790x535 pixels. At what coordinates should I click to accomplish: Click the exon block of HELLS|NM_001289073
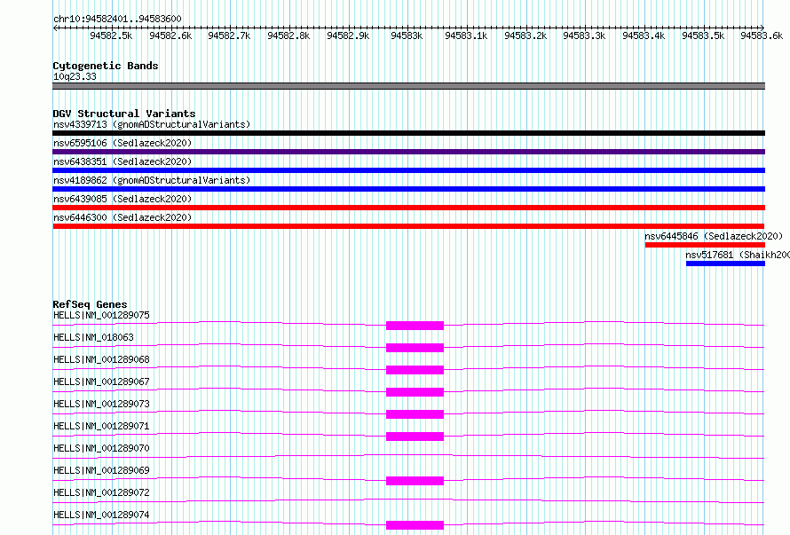tap(415, 414)
